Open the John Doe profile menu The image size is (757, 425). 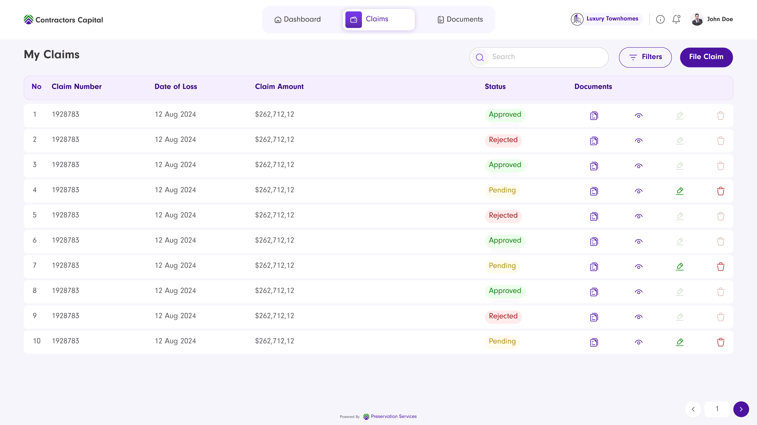pyautogui.click(x=712, y=19)
